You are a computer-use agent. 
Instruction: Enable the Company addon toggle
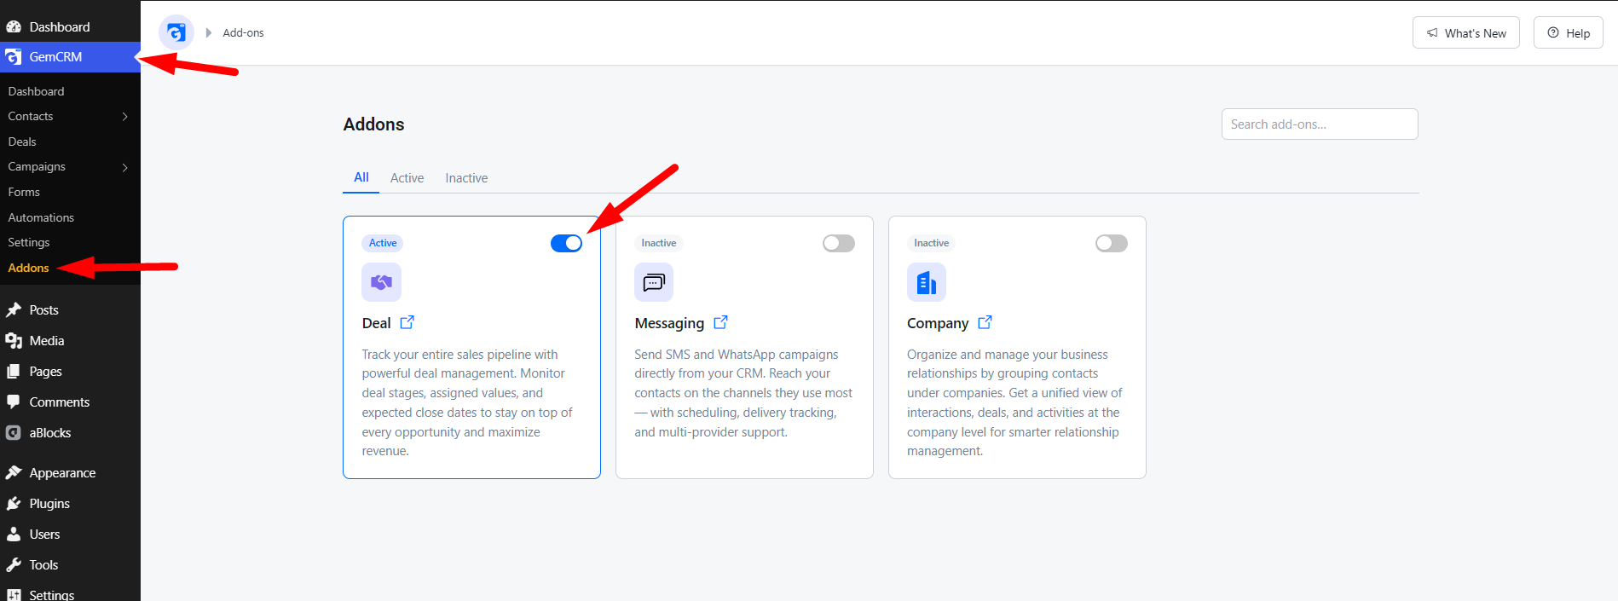(x=1112, y=243)
